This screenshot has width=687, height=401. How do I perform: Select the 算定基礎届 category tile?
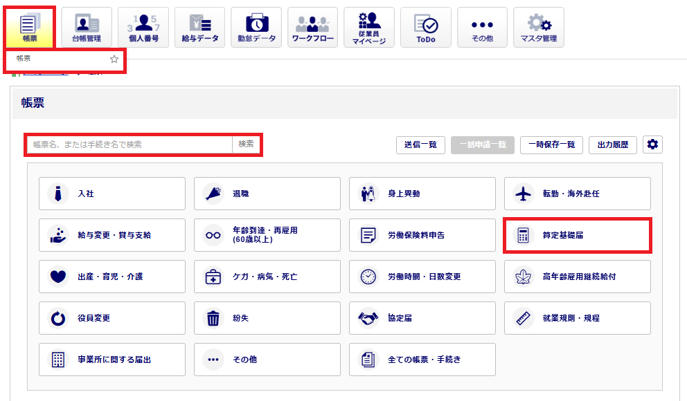pyautogui.click(x=577, y=235)
